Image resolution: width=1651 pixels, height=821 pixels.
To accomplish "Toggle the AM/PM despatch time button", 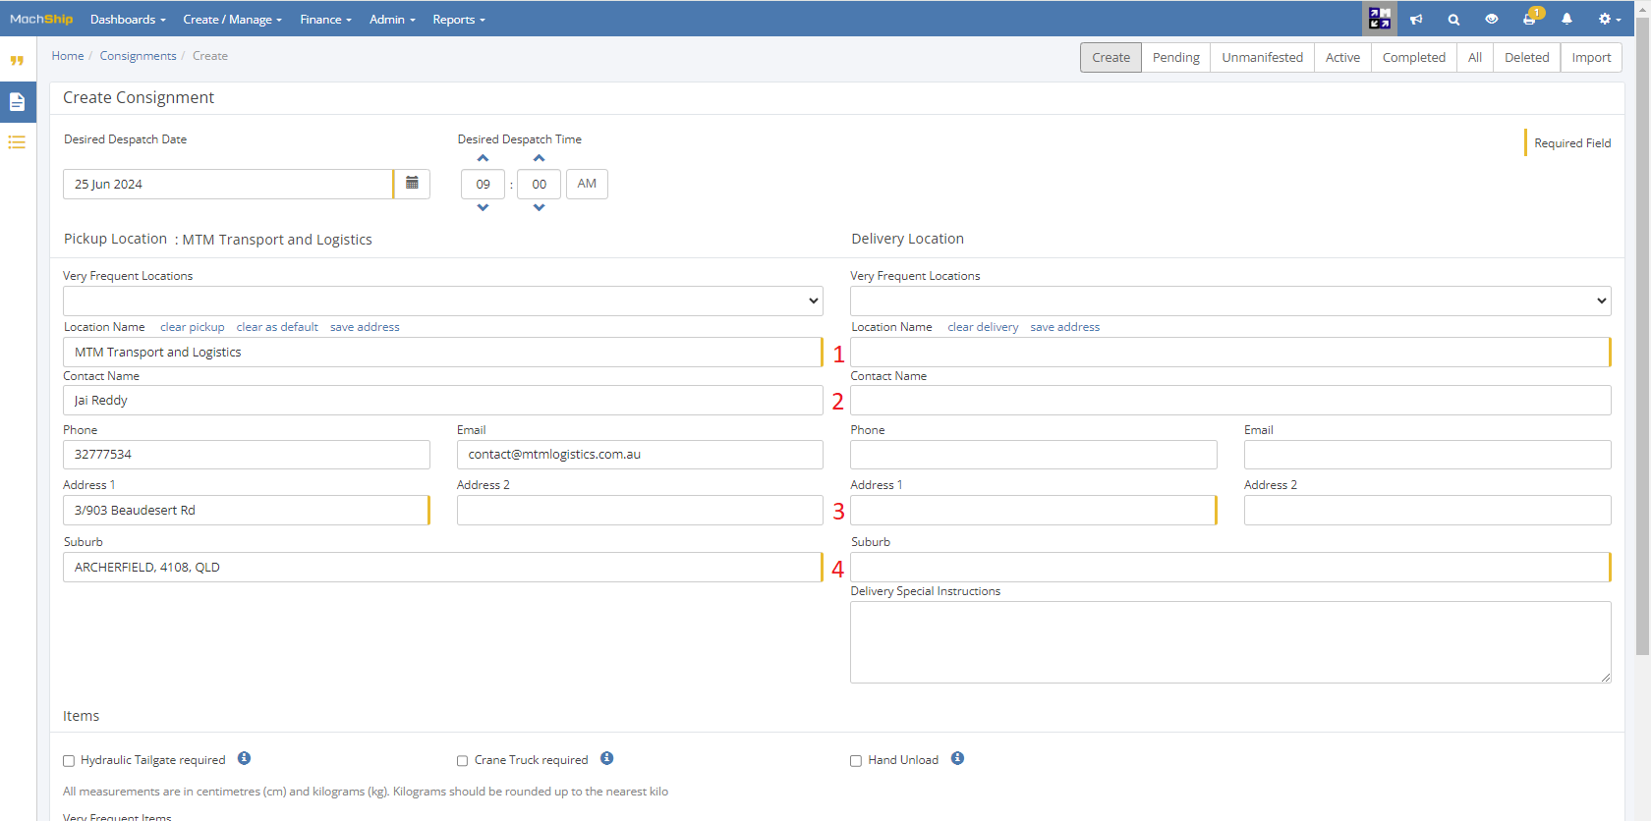I will (x=587, y=184).
